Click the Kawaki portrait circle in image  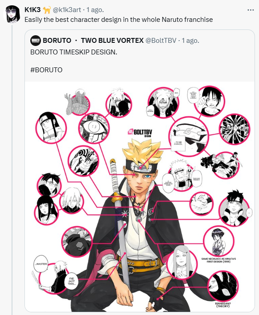234,209
